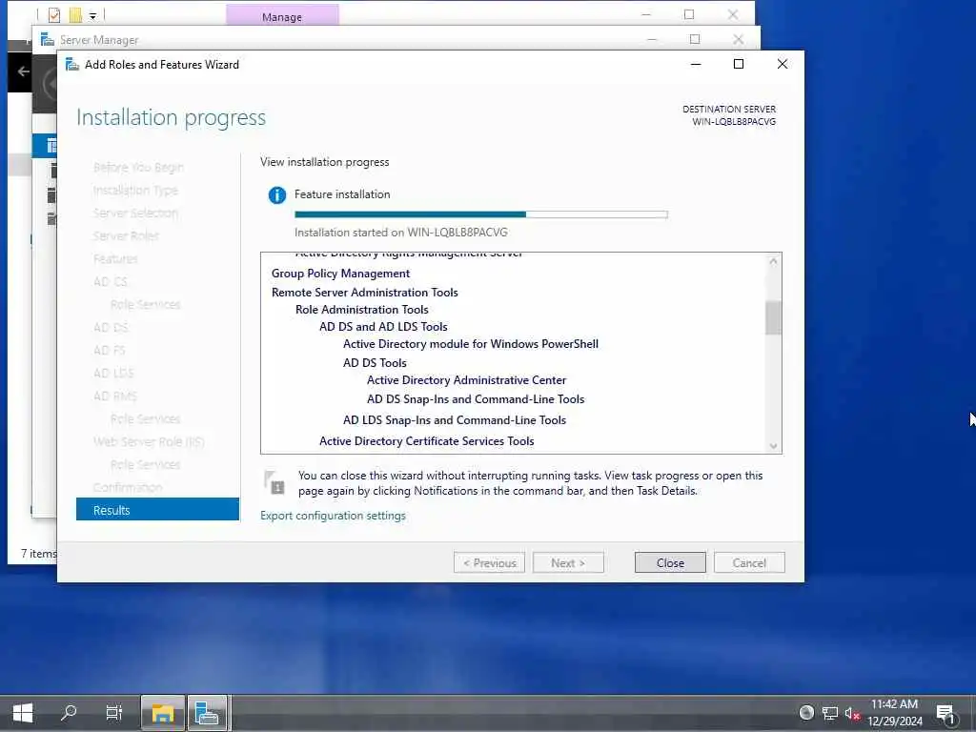Click AD DS Snap-Ins and Command-Line Tools
Viewport: 976px width, 732px height.
tap(476, 399)
